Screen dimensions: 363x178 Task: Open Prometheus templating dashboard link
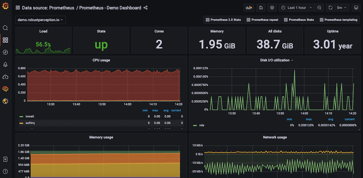coord(338,20)
